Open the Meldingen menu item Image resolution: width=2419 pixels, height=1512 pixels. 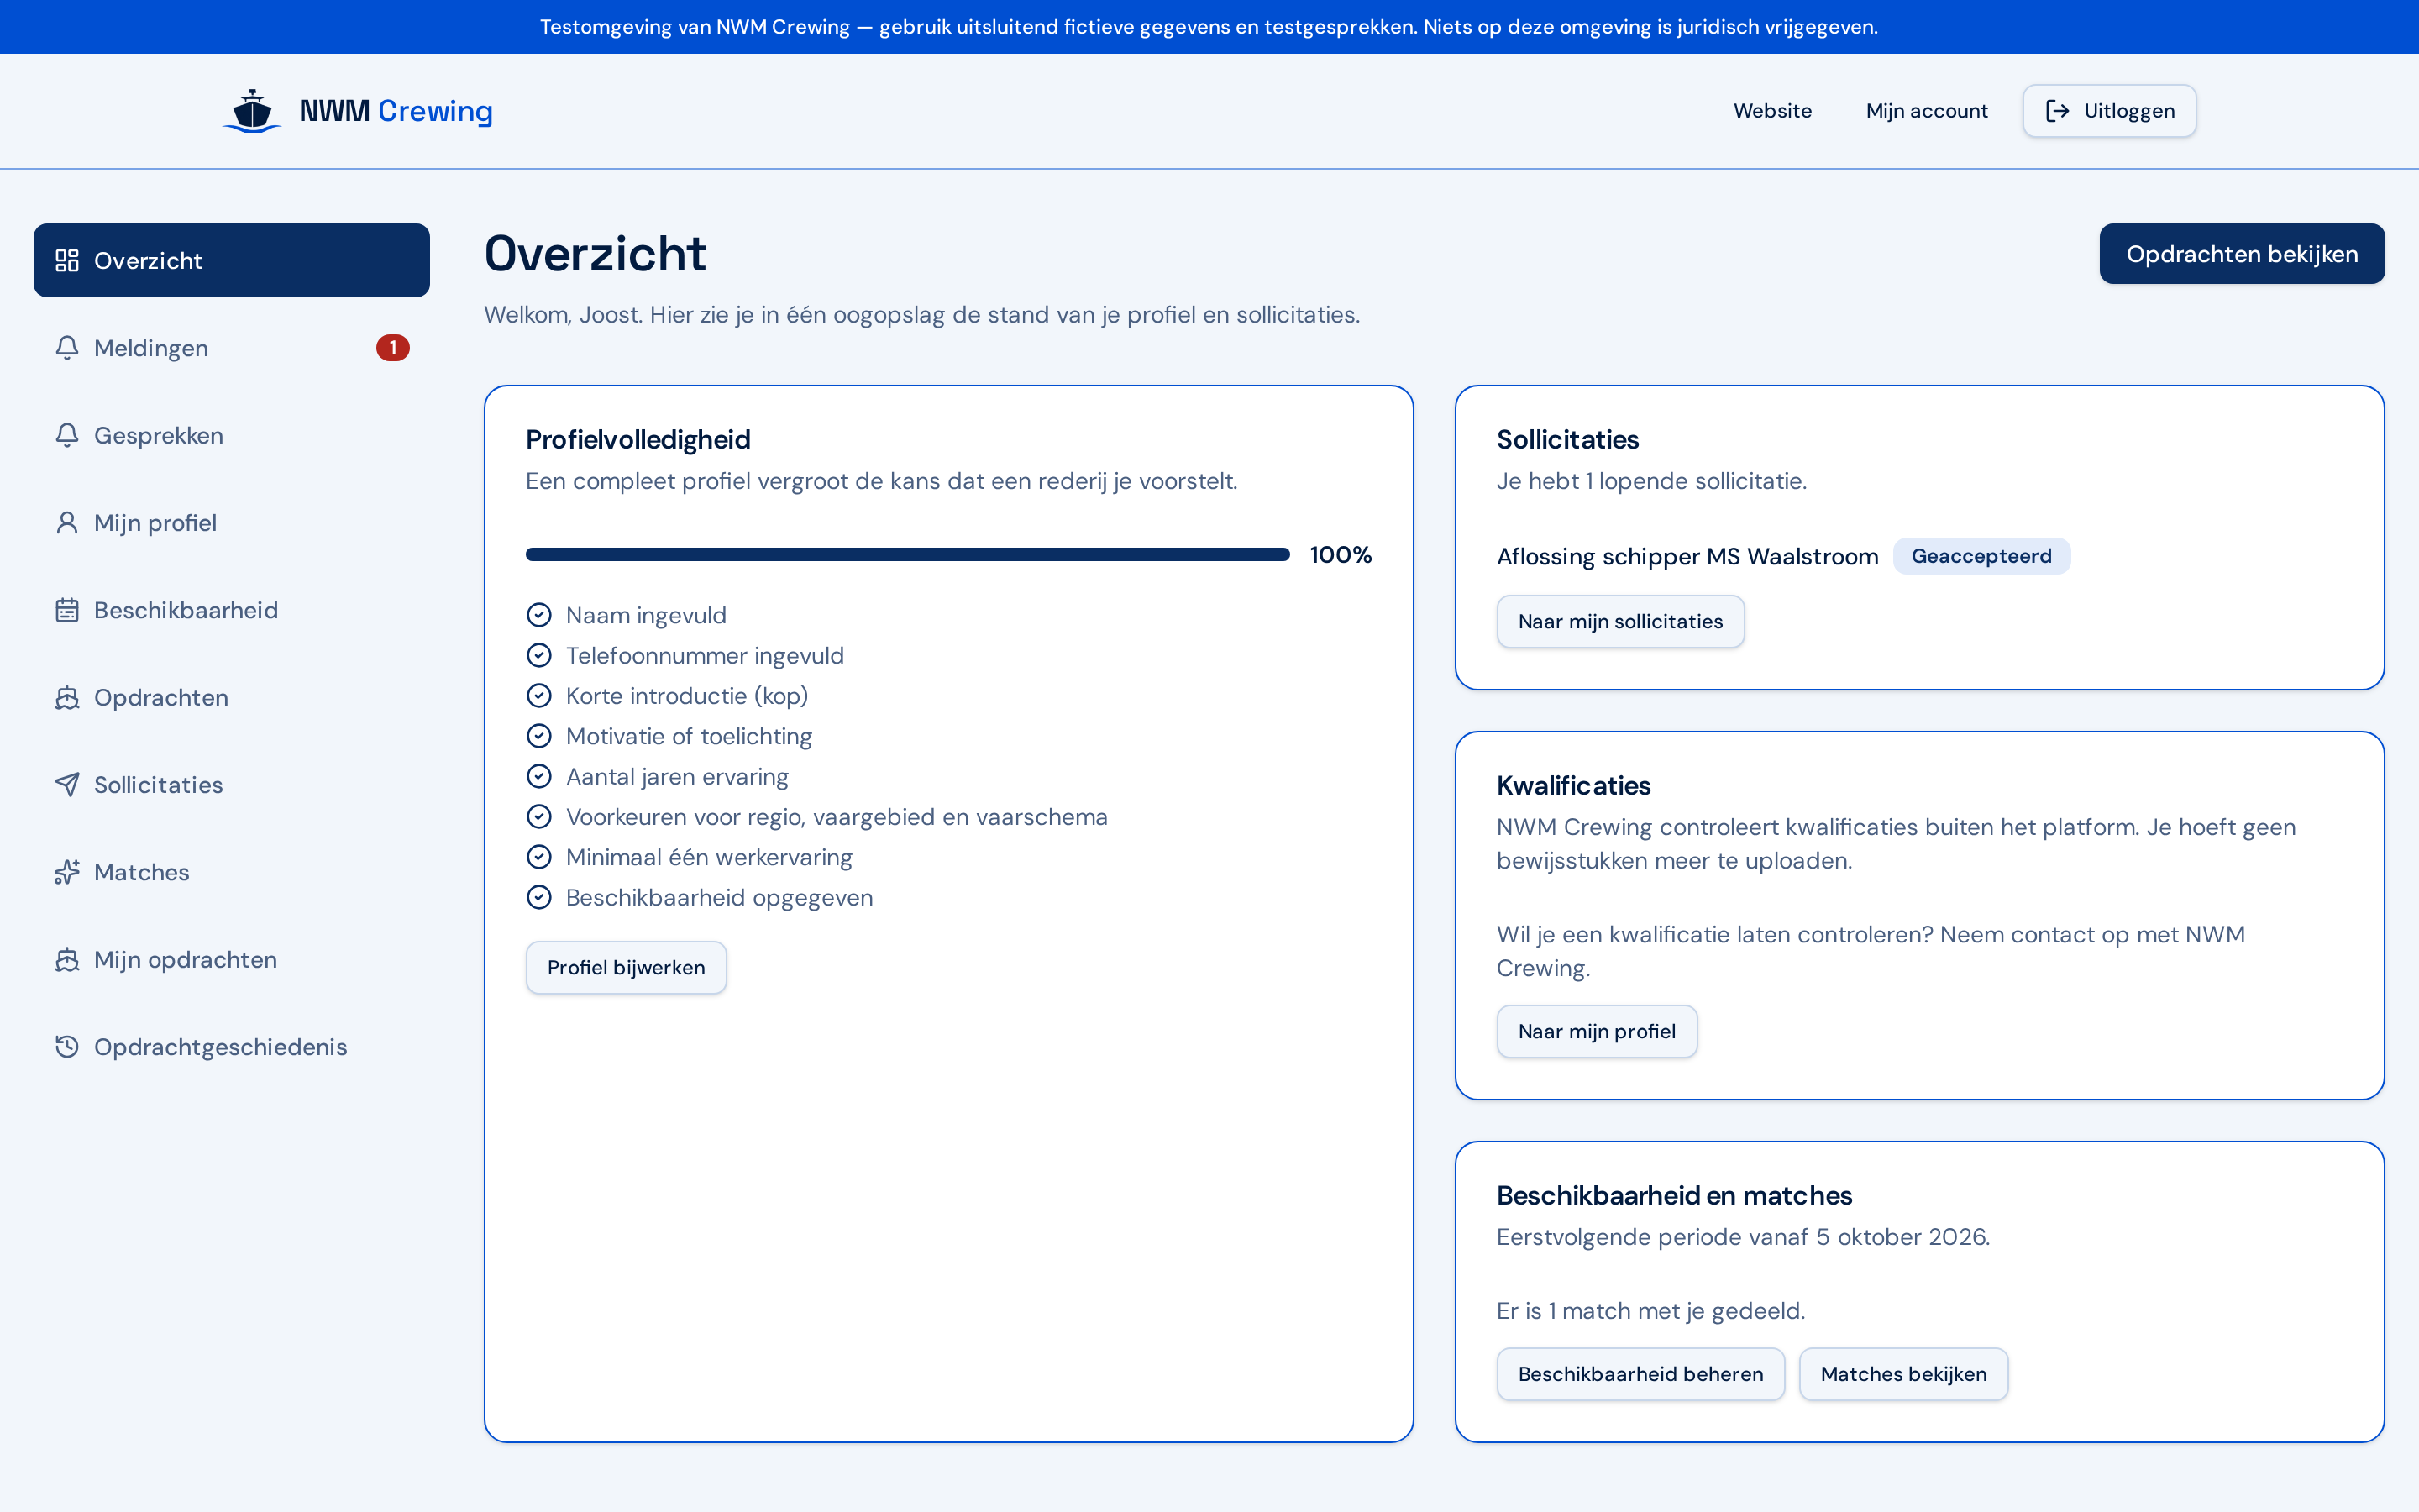[232, 348]
